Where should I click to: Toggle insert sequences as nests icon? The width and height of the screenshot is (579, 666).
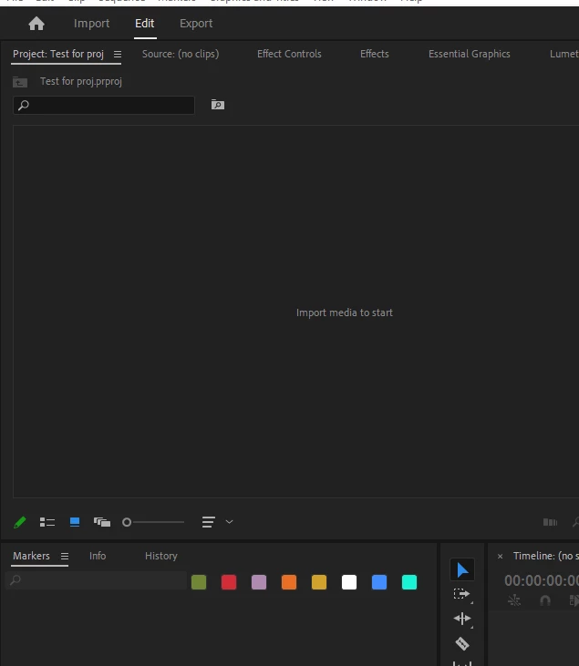(514, 600)
